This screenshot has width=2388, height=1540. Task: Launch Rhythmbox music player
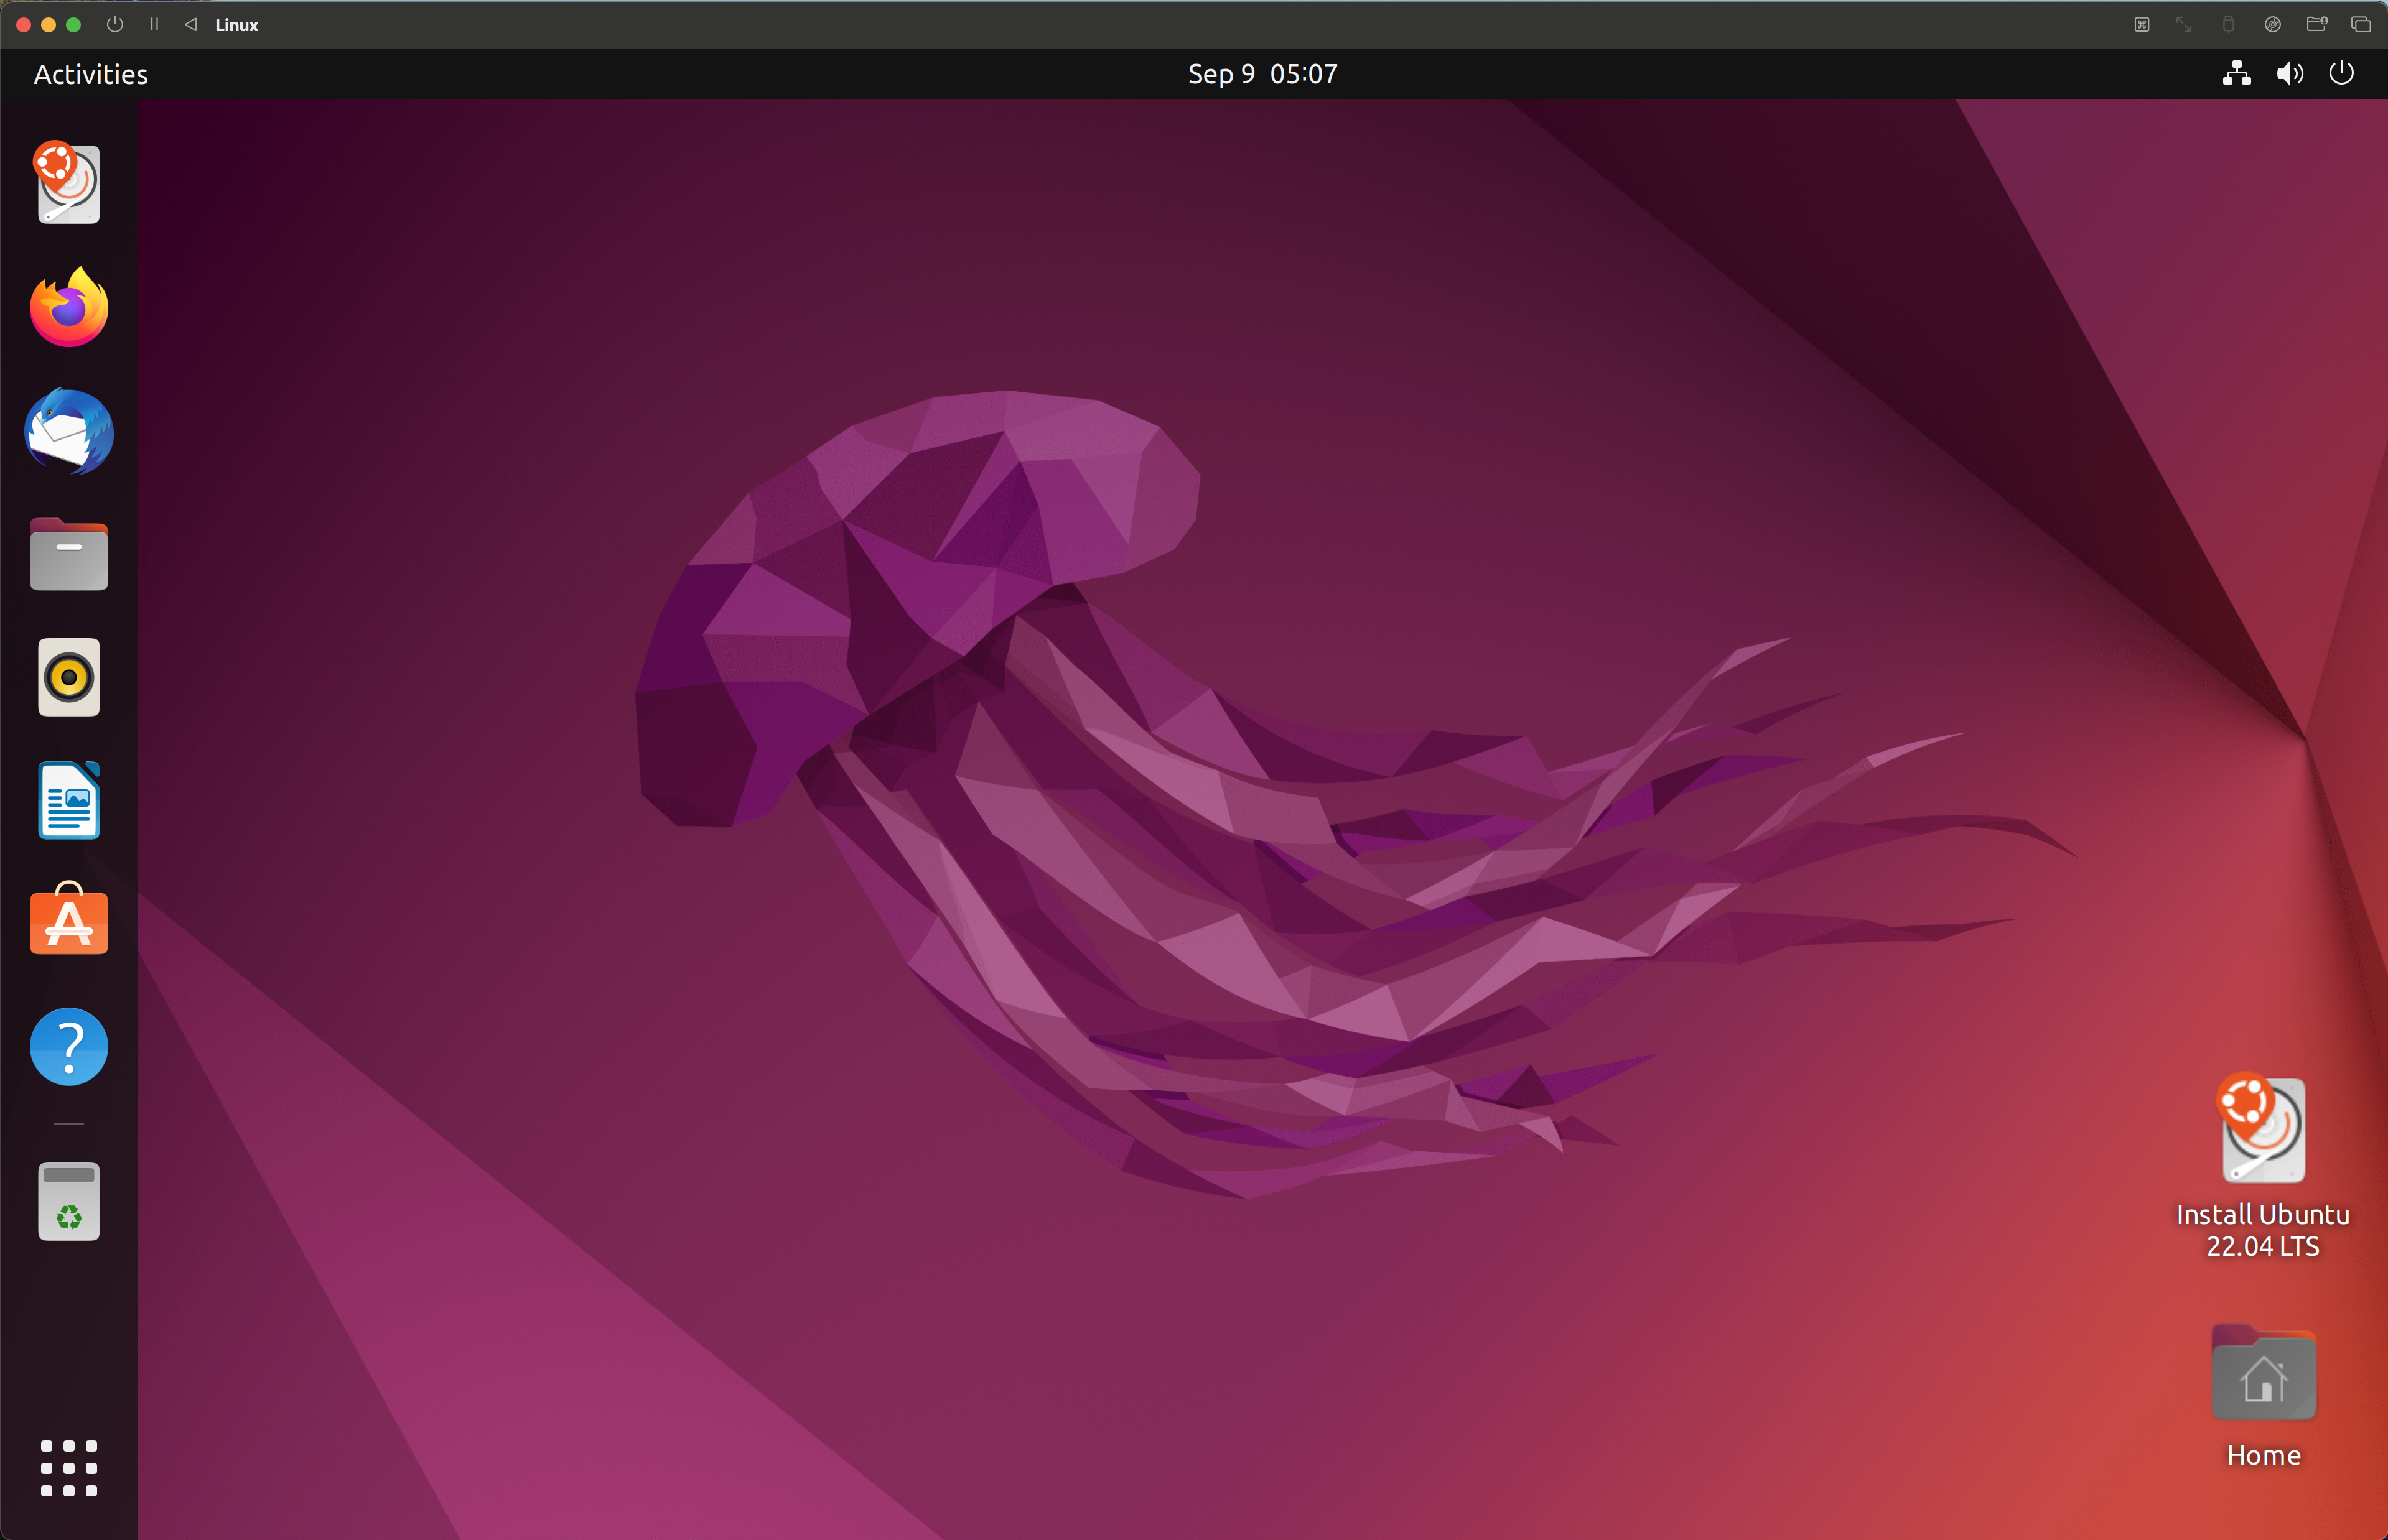click(69, 677)
